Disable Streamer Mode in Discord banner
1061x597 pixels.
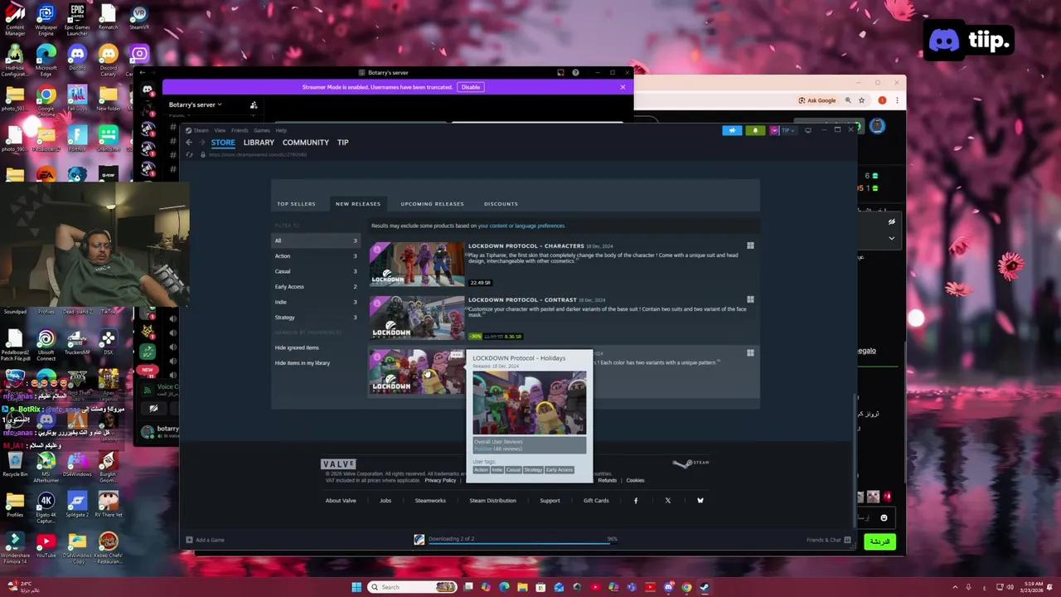471,87
